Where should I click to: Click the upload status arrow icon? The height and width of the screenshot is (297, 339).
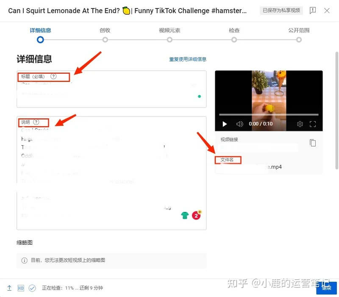click(9, 288)
